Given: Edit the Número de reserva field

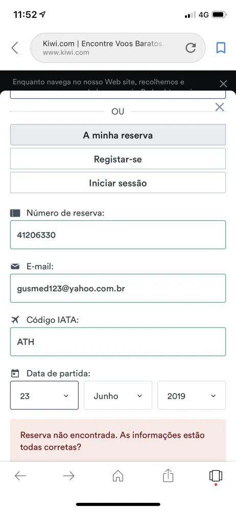Looking at the screenshot, I should [x=118, y=235].
